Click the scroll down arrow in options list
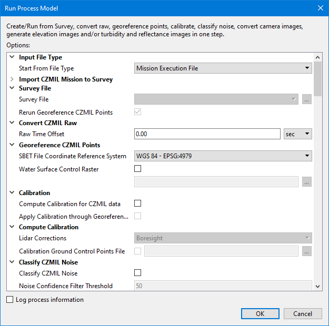Viewport: 329px width, 326px height. coord(317,286)
